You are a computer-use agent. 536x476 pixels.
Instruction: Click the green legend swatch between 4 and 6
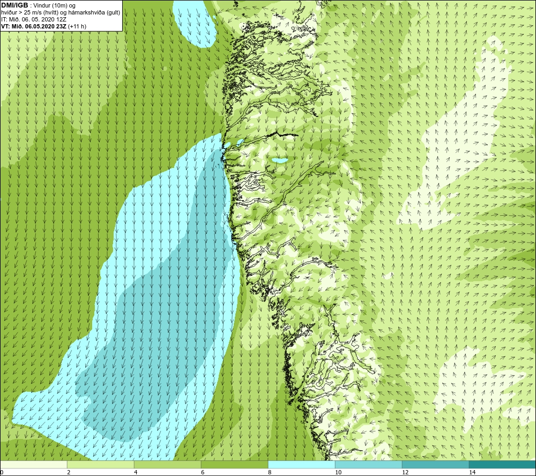(x=167, y=464)
